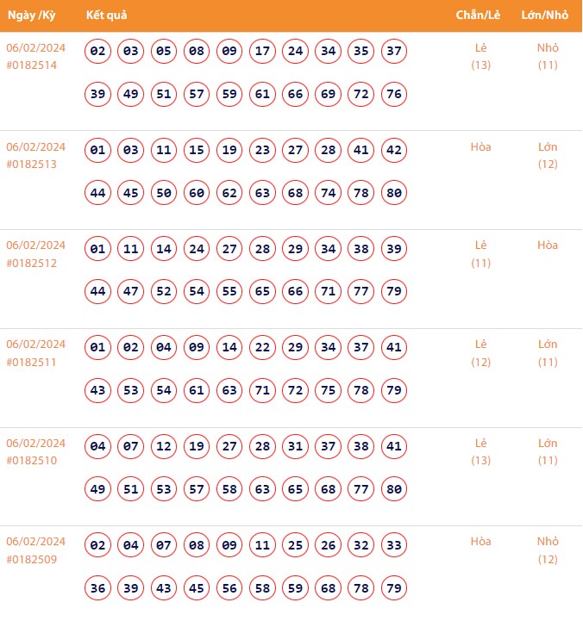Click ball 31 in draw #0182510
The width and height of the screenshot is (583, 621).
pyautogui.click(x=295, y=447)
